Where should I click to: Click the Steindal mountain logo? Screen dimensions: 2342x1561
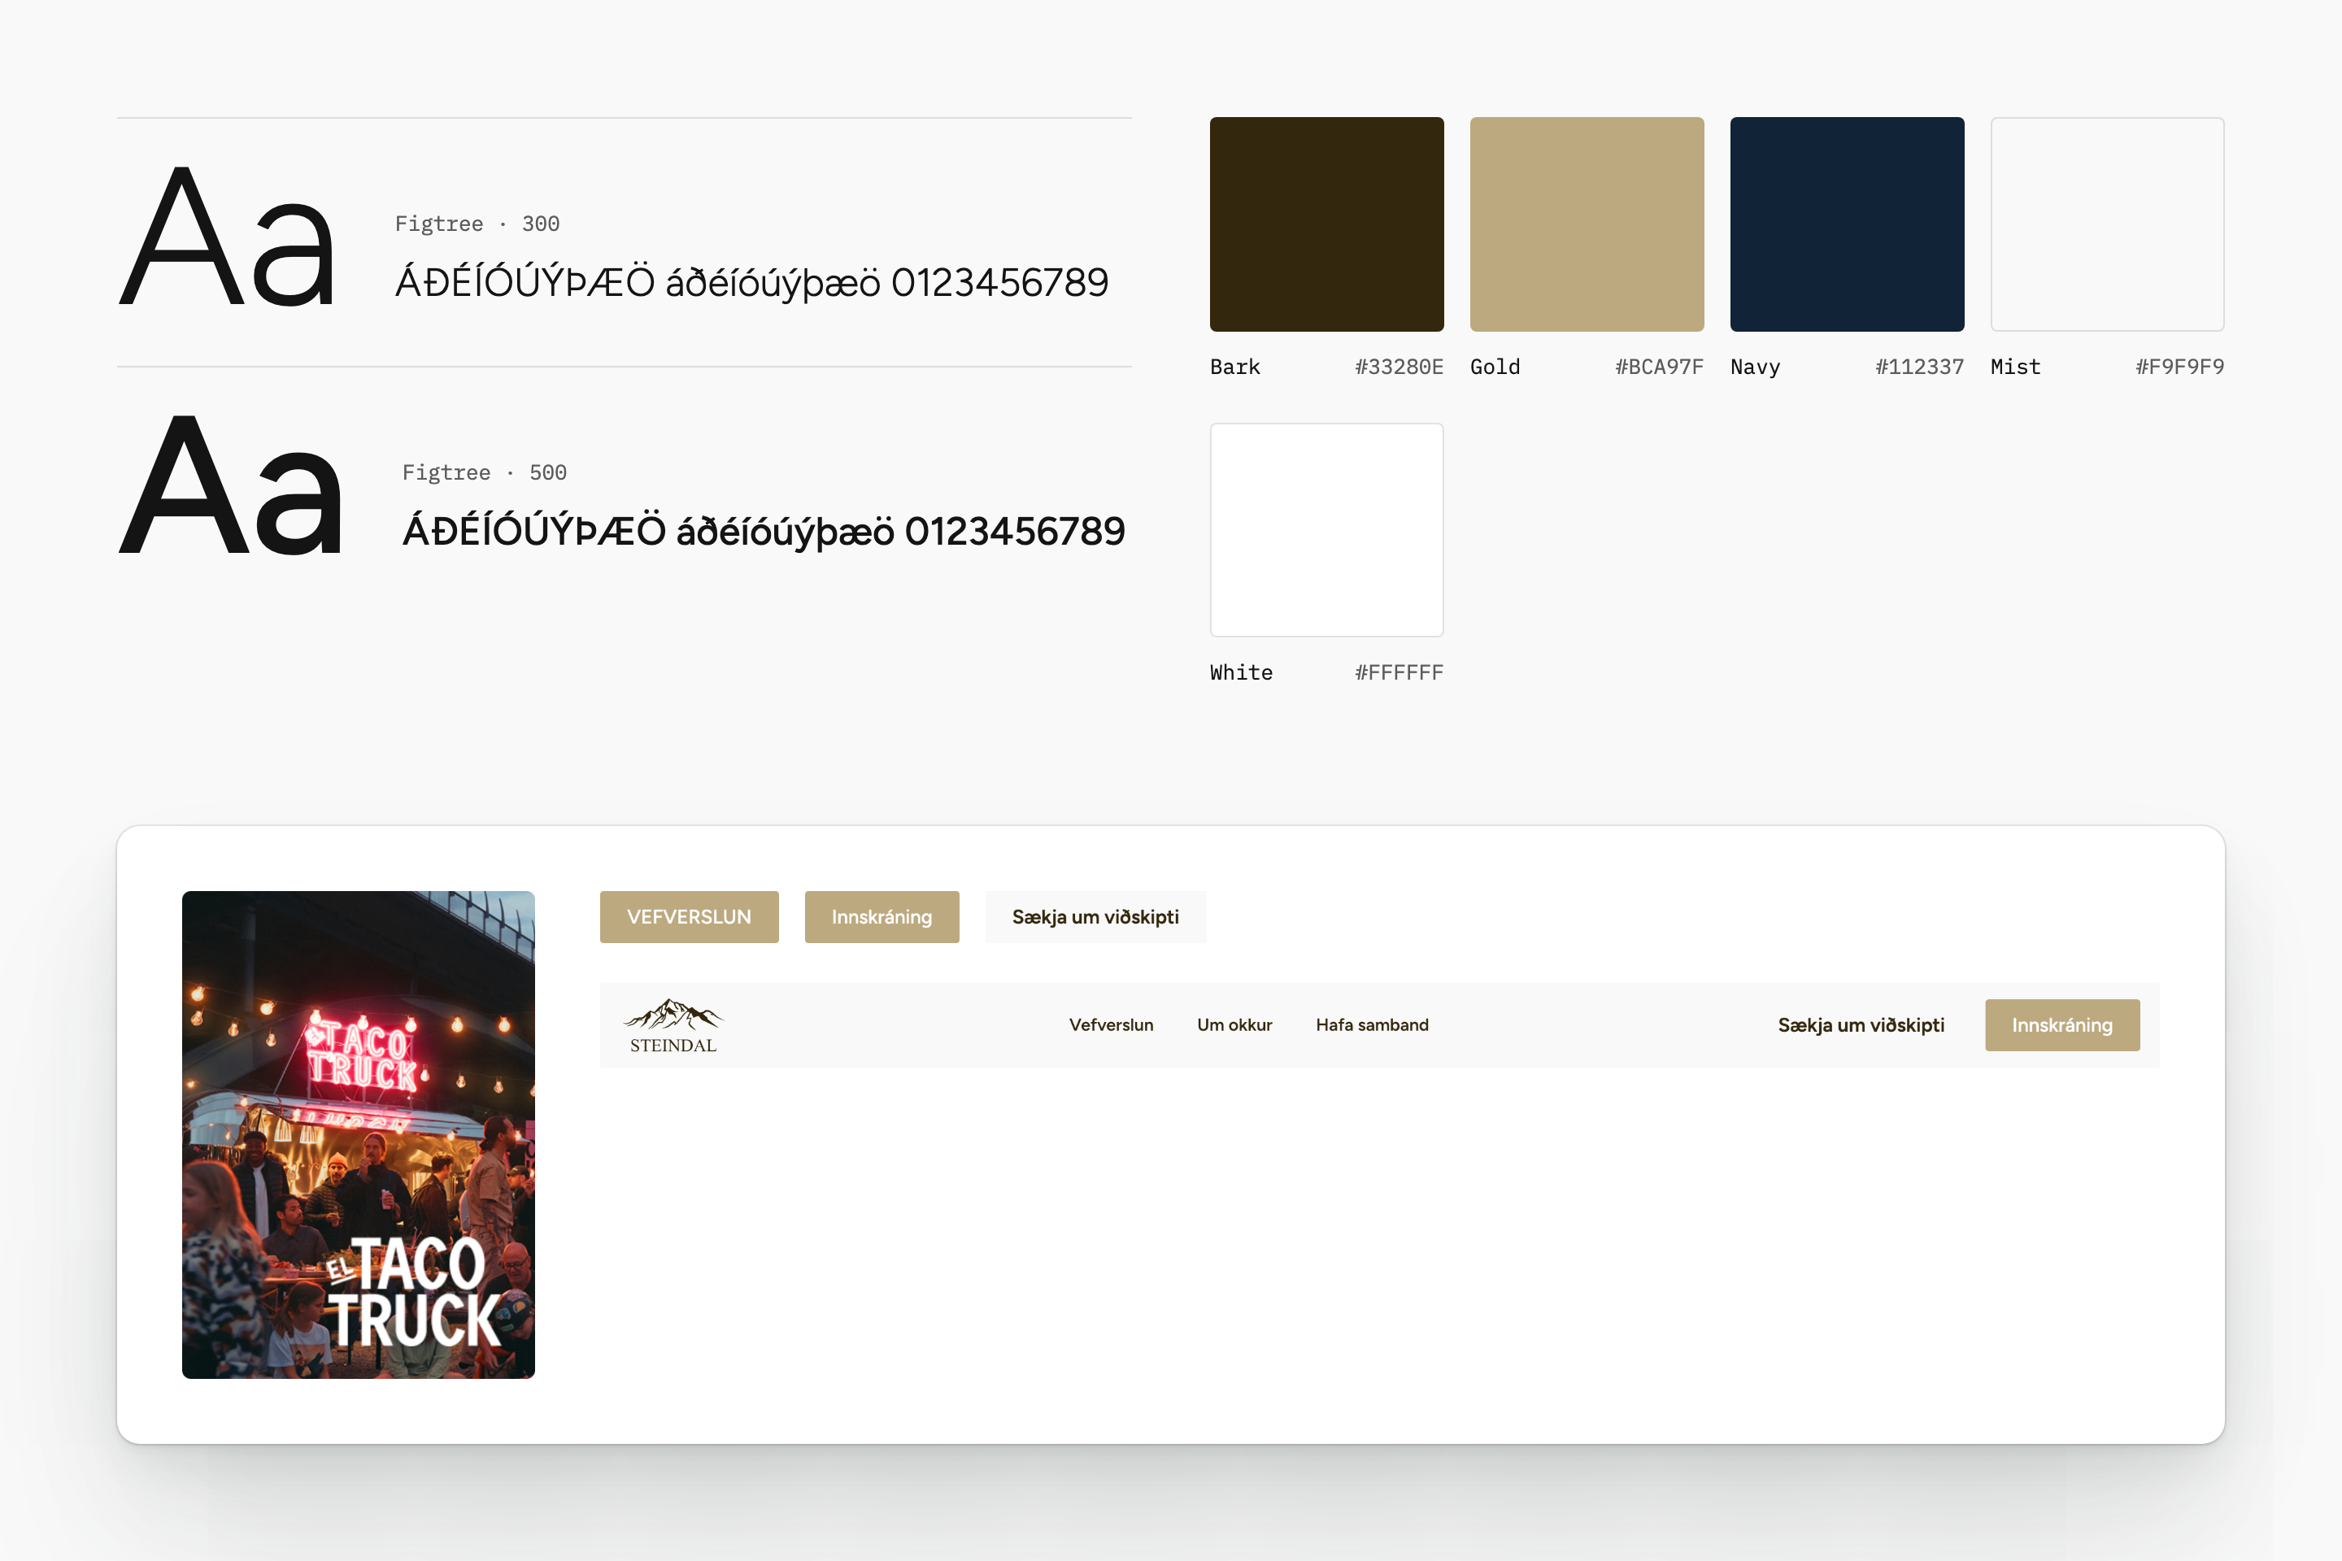(673, 1025)
